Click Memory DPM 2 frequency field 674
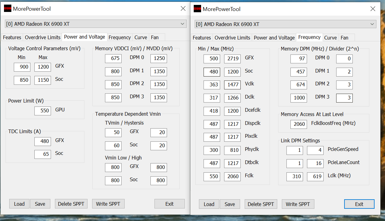The width and height of the screenshot is (385, 221). (x=299, y=85)
